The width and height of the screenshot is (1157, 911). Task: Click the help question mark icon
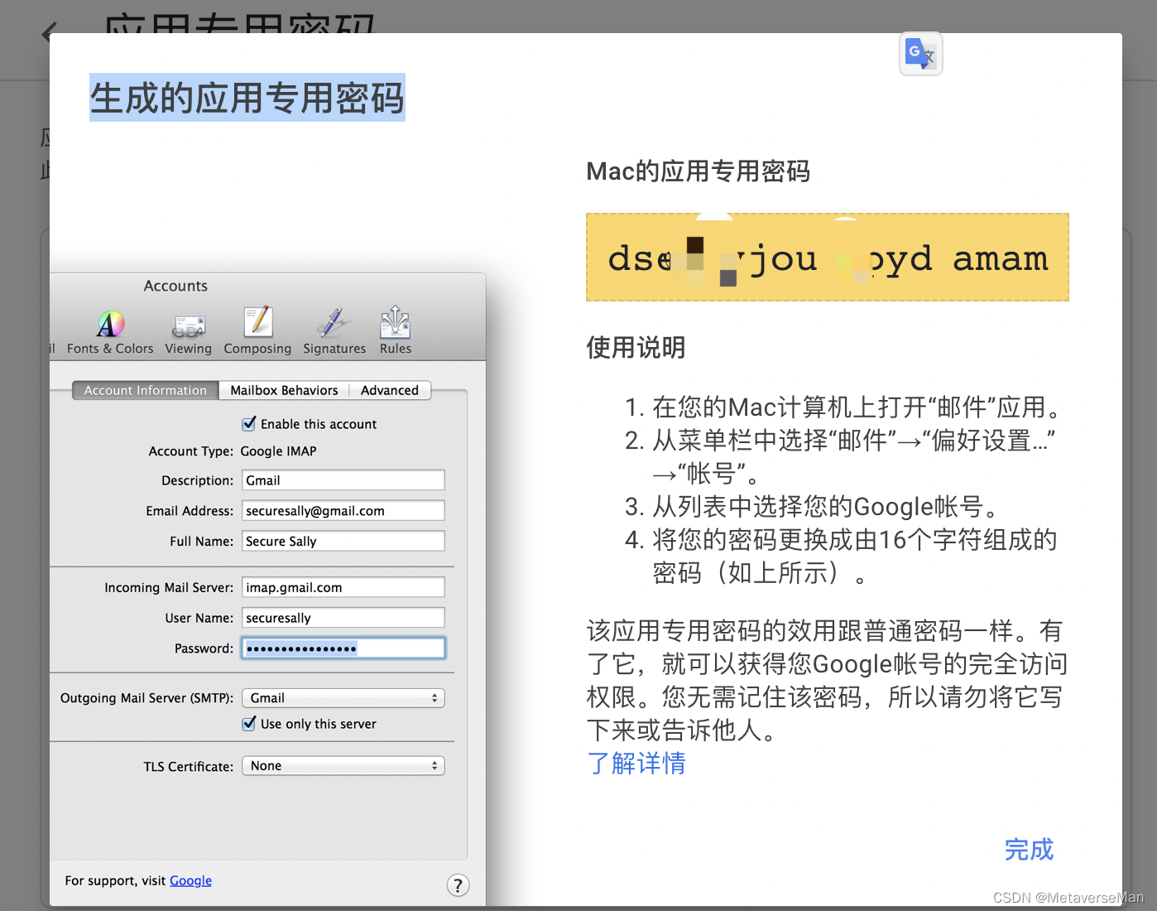point(458,884)
